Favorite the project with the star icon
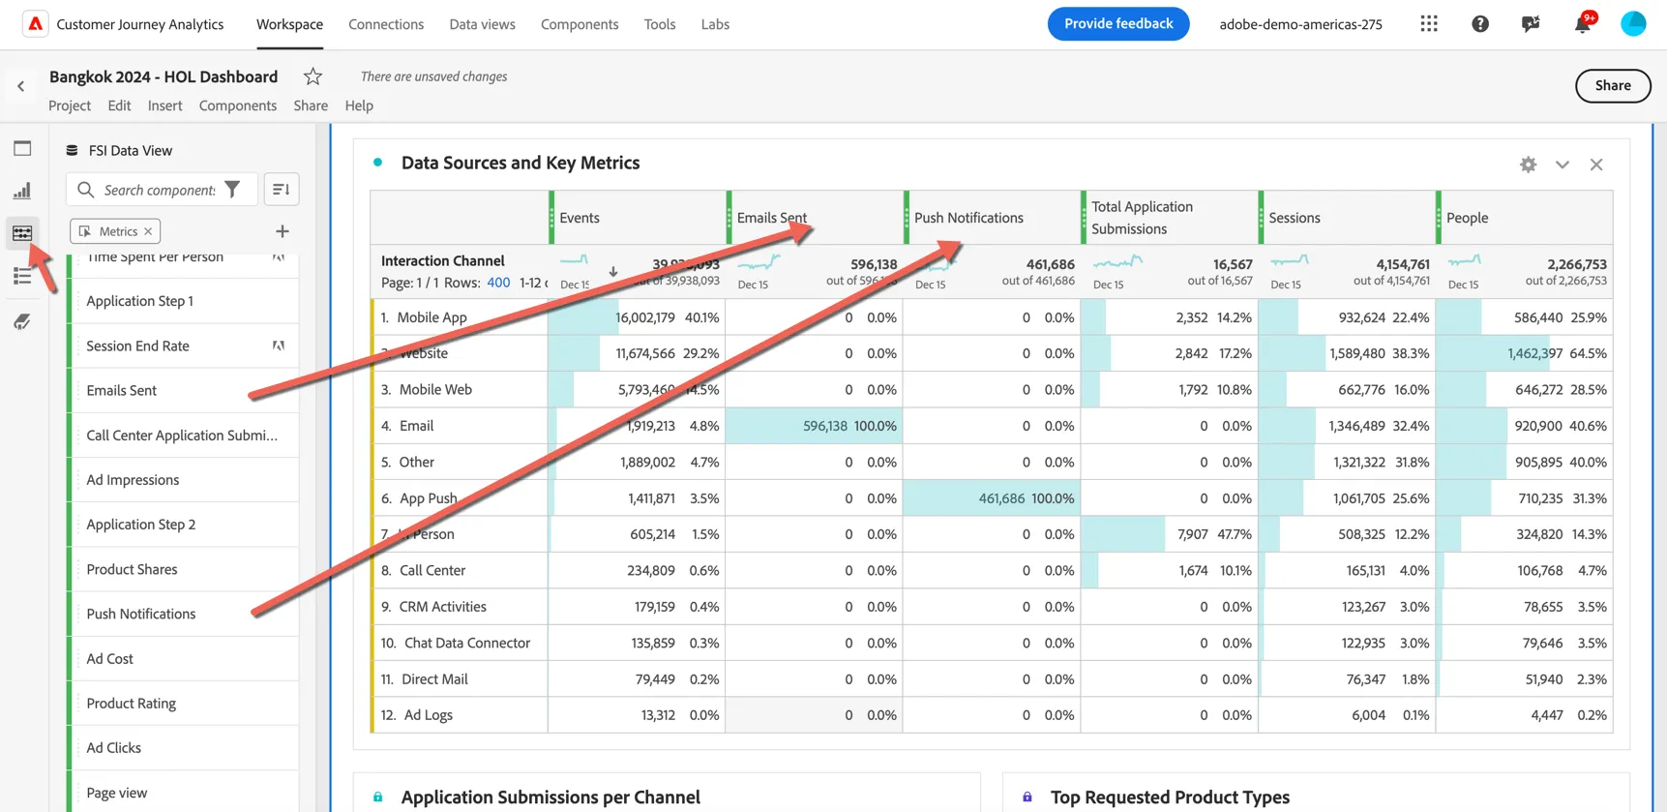The height and width of the screenshot is (812, 1667). coord(313,76)
